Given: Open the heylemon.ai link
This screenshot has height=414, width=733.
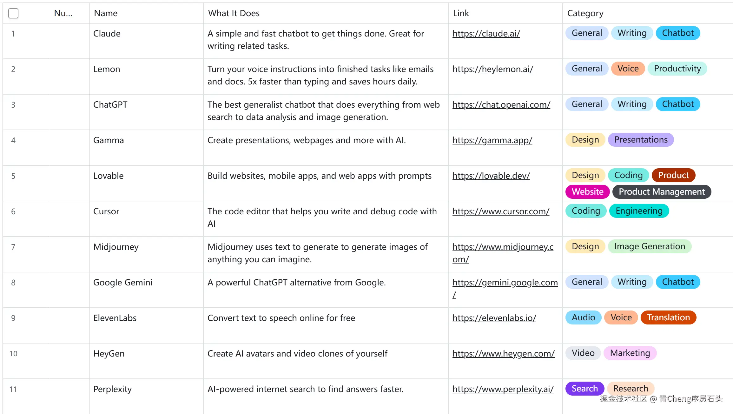Looking at the screenshot, I should [493, 69].
